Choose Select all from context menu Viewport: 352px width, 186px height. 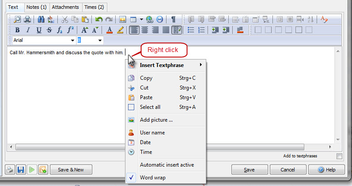coord(150,107)
